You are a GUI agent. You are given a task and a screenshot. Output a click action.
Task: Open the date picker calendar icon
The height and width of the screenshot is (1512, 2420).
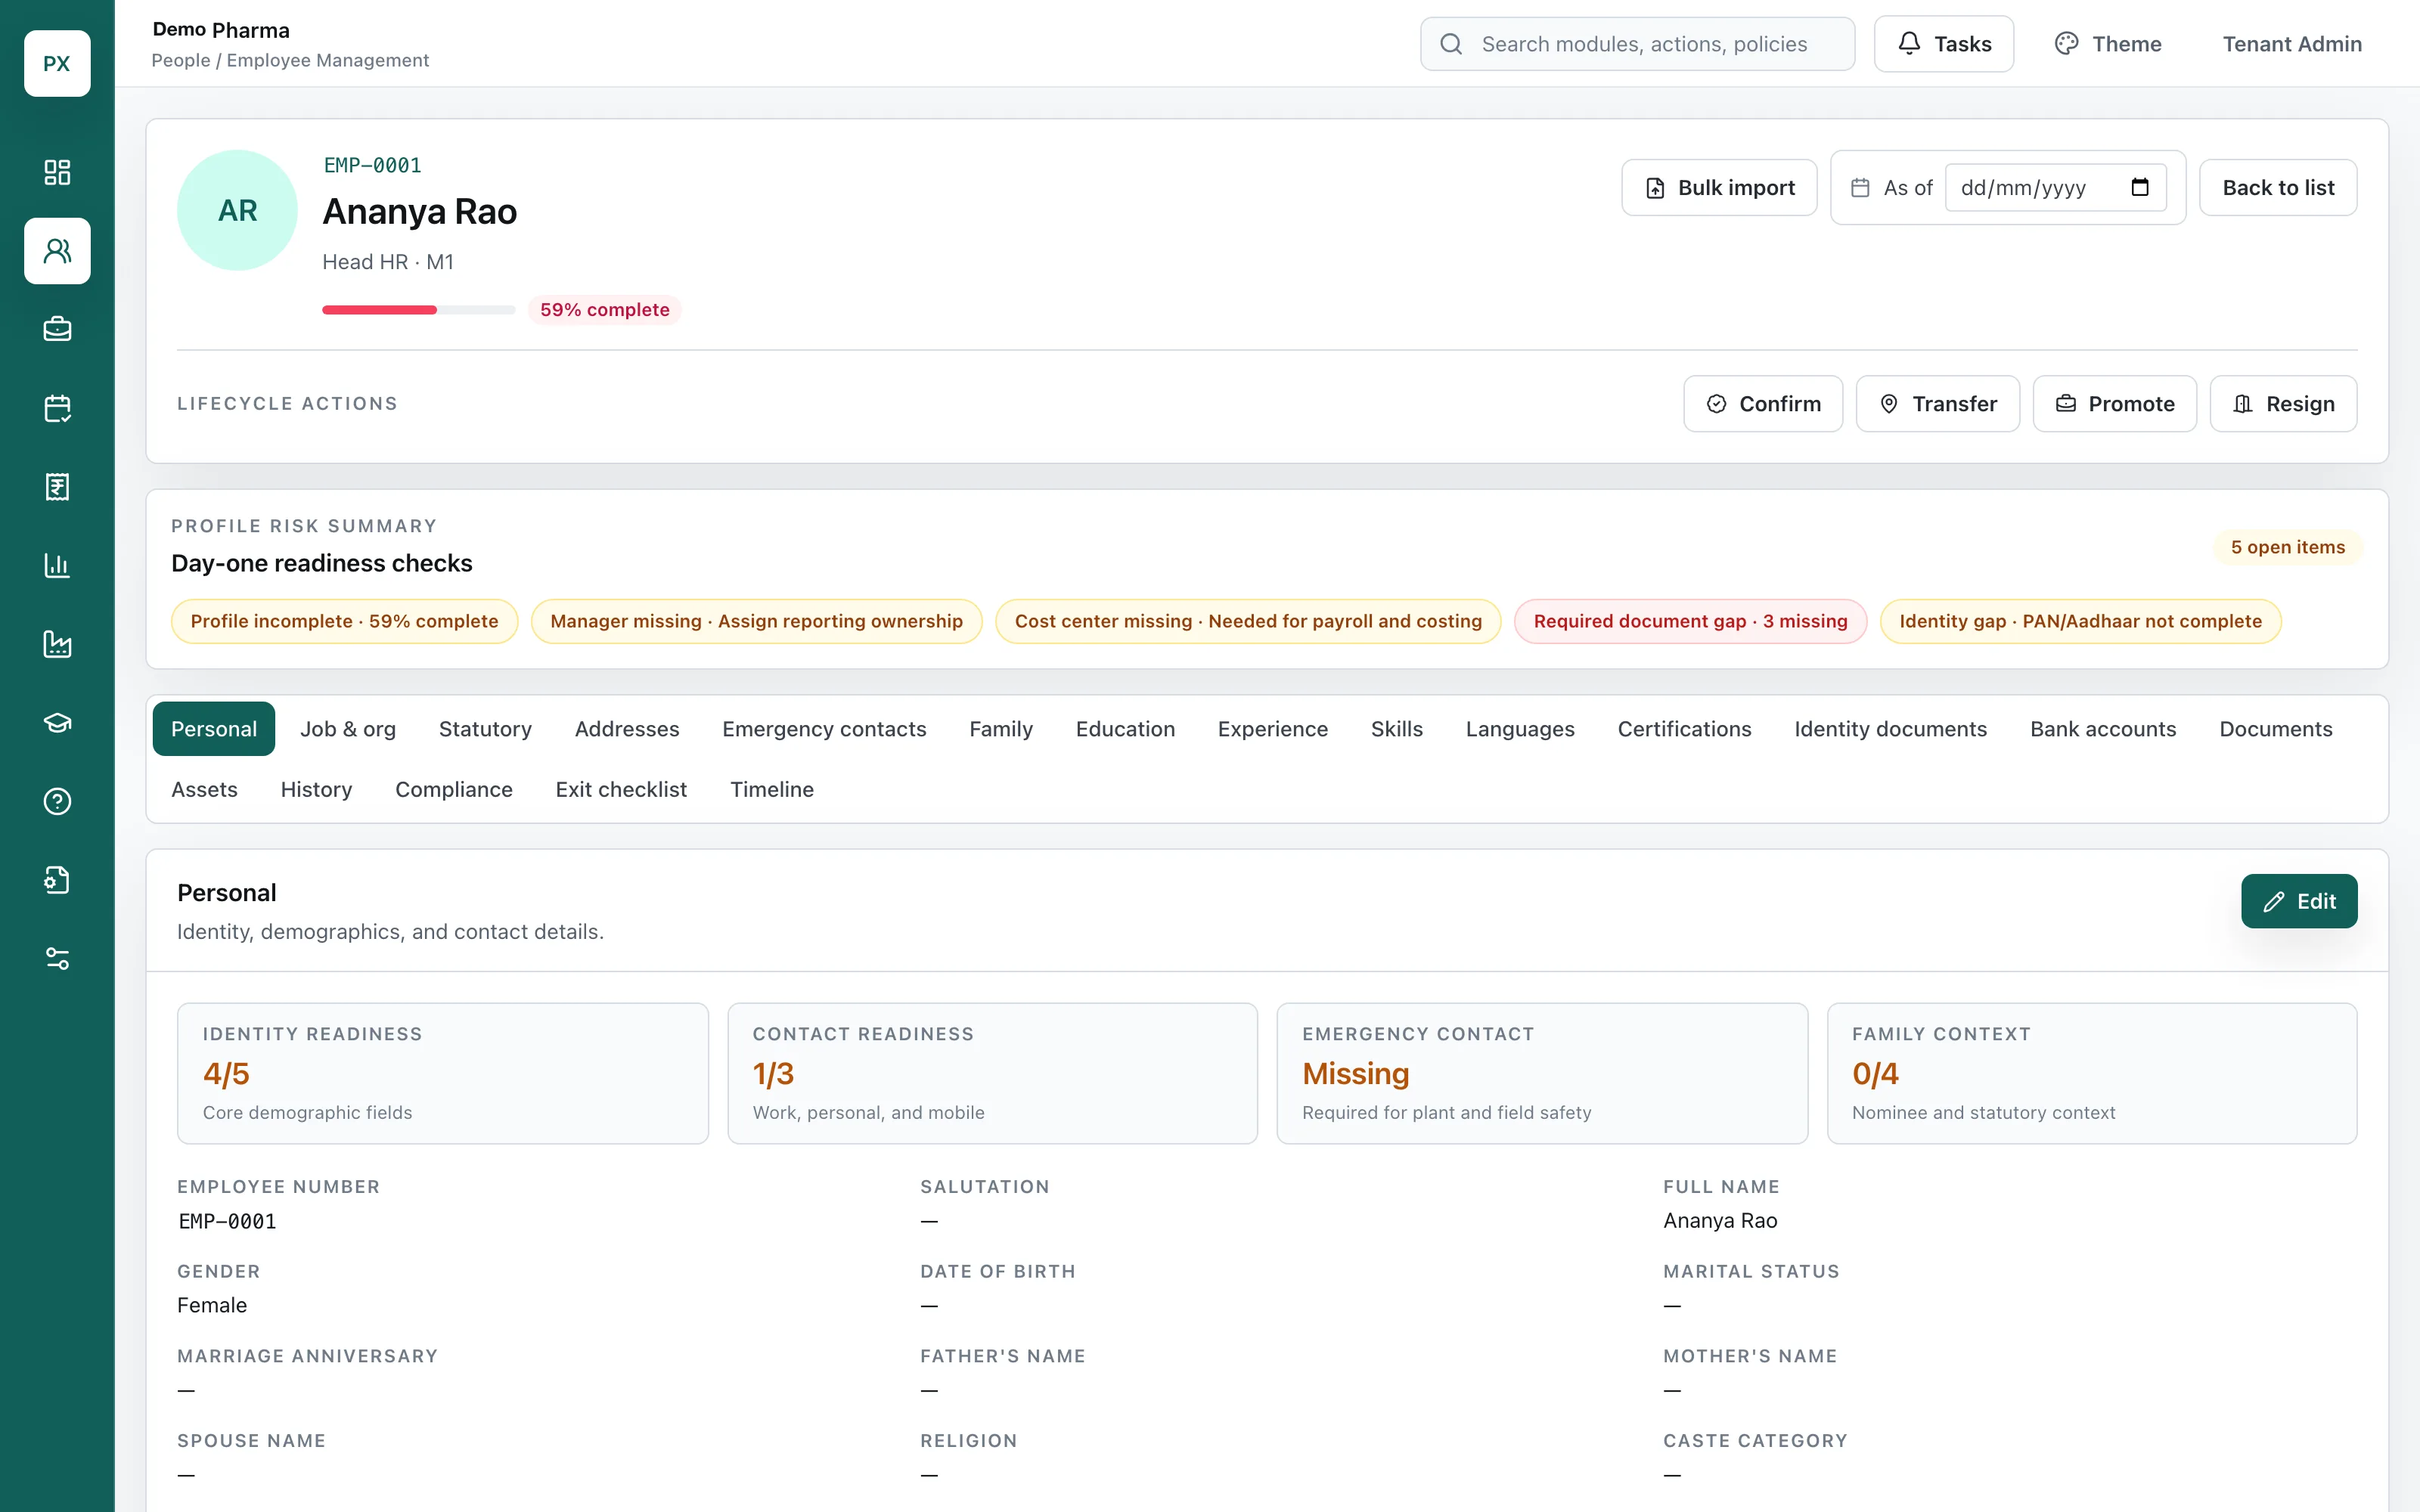coord(2140,188)
